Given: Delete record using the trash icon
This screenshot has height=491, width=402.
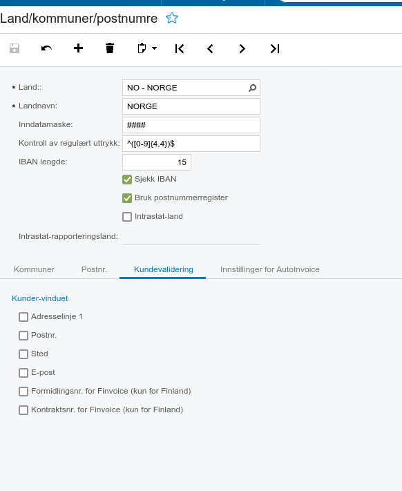Looking at the screenshot, I should click(x=110, y=48).
